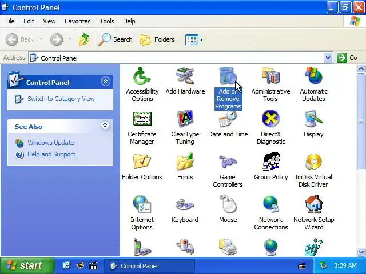The image size is (366, 274).
Task: Click Control Panel taskbar button
Action: 149,266
